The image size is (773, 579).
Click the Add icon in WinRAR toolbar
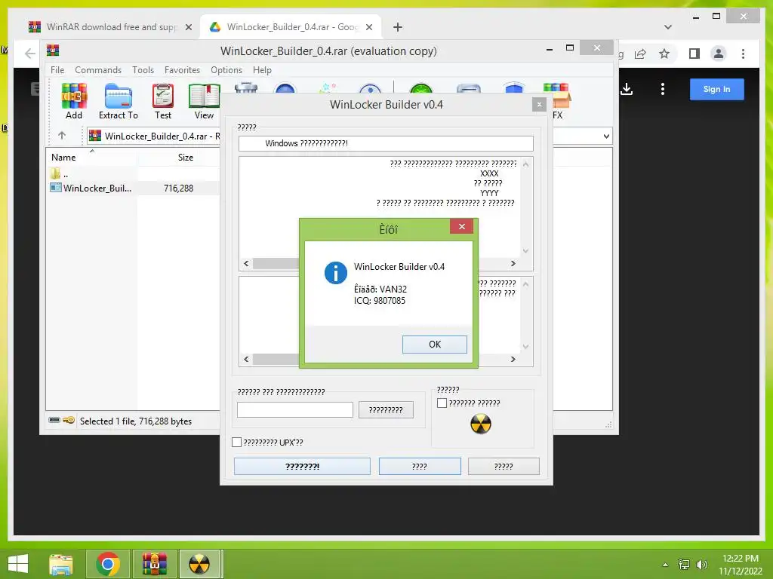point(74,102)
